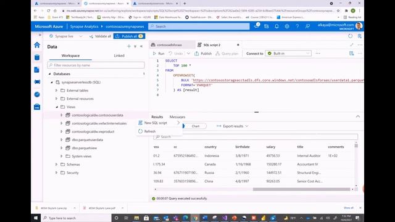Open the Export results dropdown
The image size is (395, 222).
click(x=232, y=126)
